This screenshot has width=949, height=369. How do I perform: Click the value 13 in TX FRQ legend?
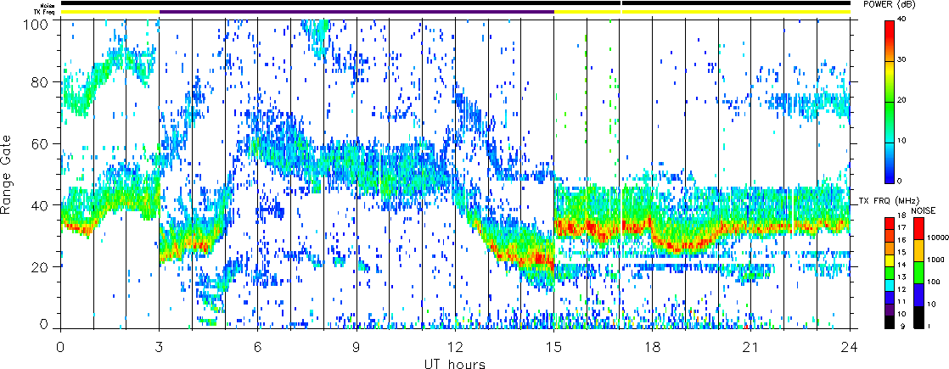click(901, 277)
